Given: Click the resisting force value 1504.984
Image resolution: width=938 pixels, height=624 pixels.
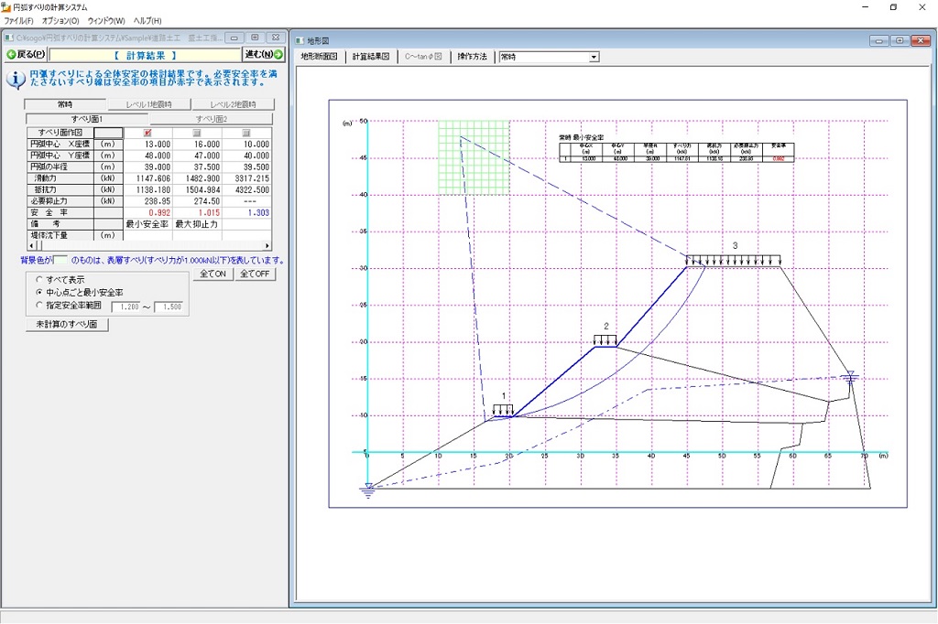Looking at the screenshot, I should coord(202,190).
